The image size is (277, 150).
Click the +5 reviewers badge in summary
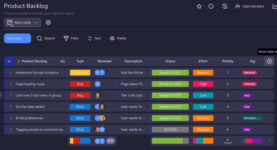[x=110, y=141]
